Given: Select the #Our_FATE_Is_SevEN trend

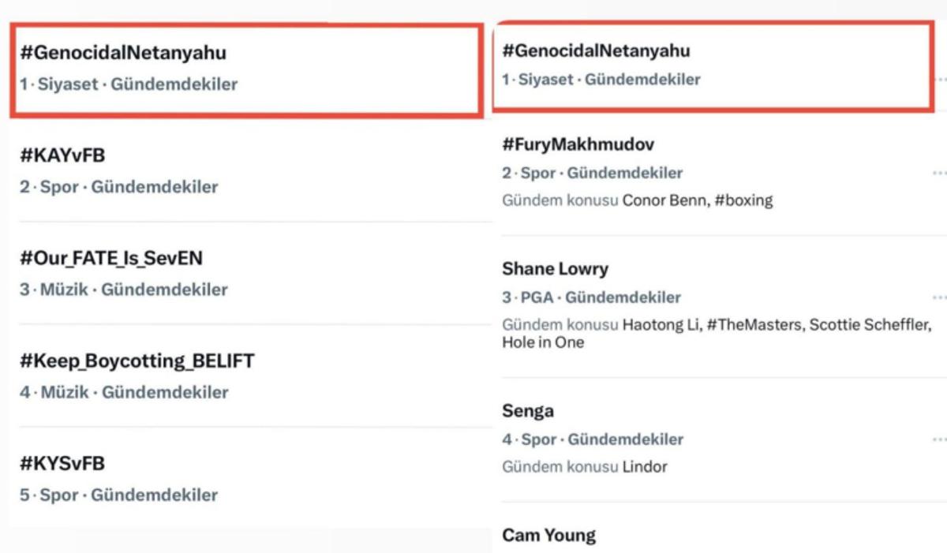Looking at the screenshot, I should pos(111,258).
